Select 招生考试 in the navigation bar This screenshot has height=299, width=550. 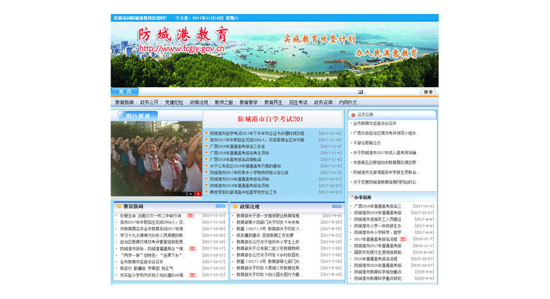click(x=298, y=103)
